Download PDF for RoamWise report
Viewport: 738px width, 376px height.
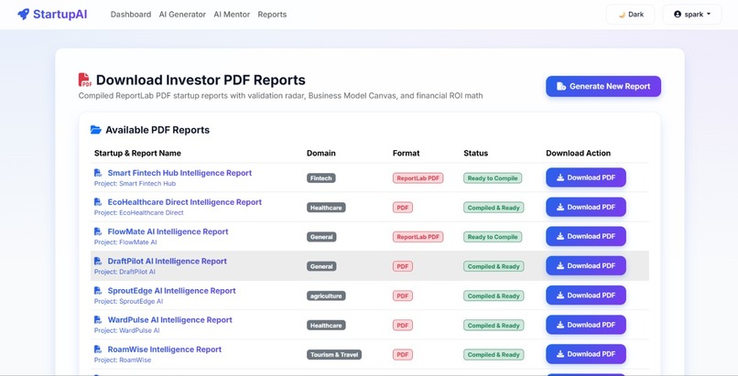tap(586, 354)
